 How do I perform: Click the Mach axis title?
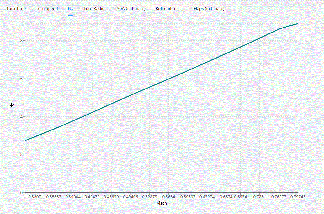(x=162, y=203)
